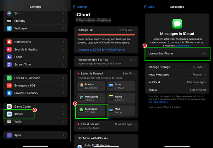Toggle Use on this iPhone switch
The height and width of the screenshot is (148, 213).
(203, 53)
